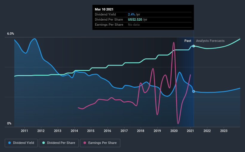Toggle the Earnings Per Share legend button
The height and width of the screenshot is (152, 245).
[100, 143]
